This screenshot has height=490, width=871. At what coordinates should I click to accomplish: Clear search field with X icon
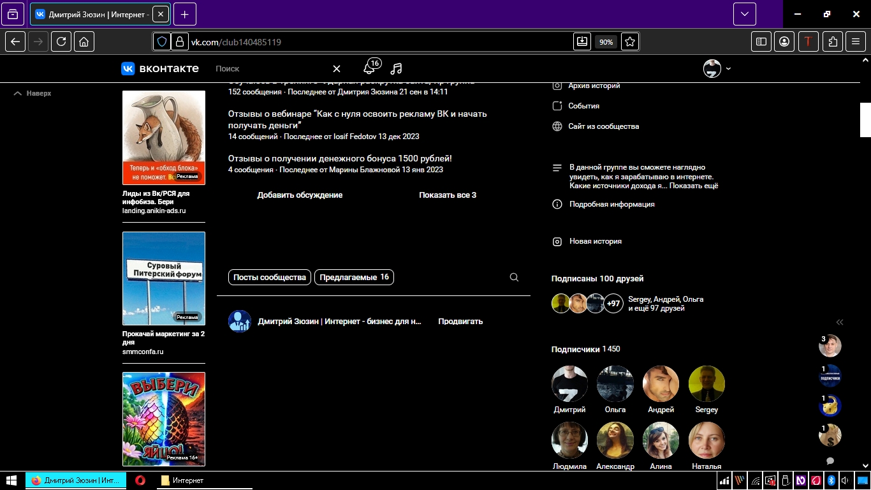coord(337,69)
